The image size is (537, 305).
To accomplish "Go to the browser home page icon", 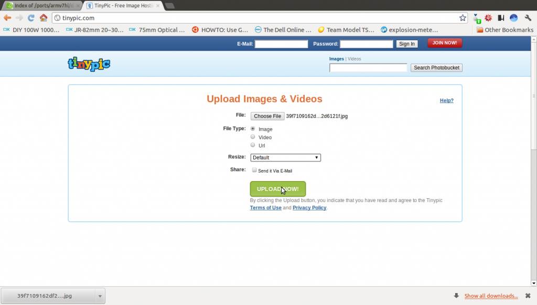I will point(44,18).
